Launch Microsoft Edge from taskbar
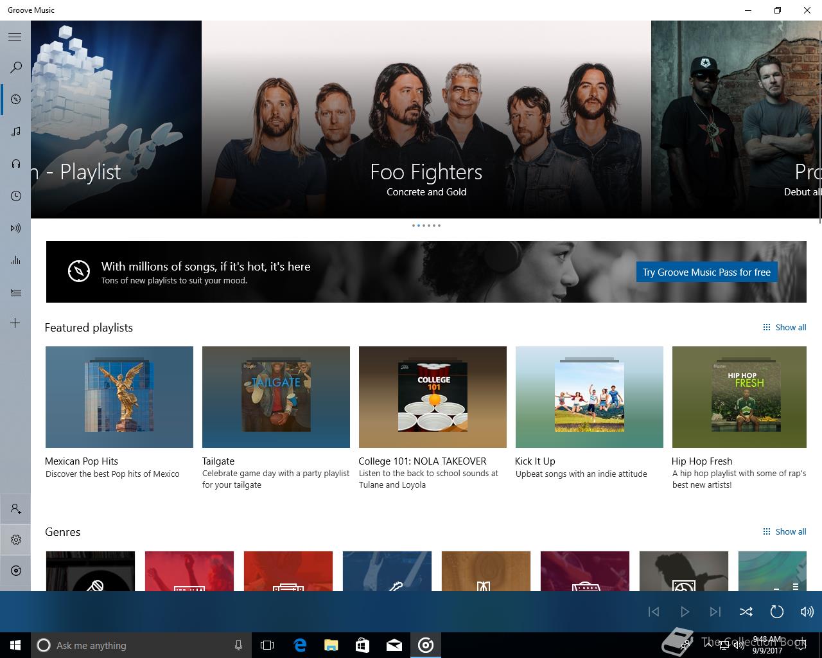This screenshot has height=658, width=822. pyautogui.click(x=300, y=645)
